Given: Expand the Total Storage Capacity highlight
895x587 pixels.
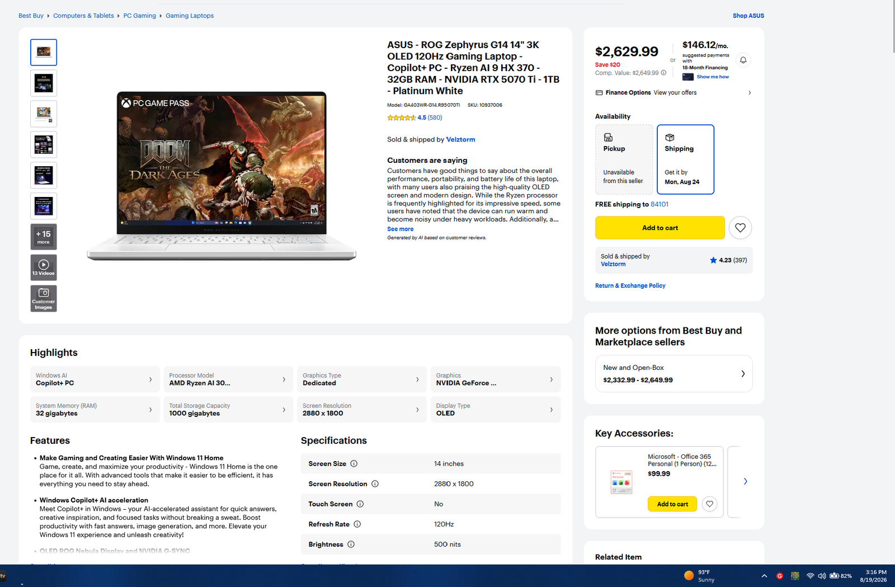Looking at the screenshot, I should point(228,410).
